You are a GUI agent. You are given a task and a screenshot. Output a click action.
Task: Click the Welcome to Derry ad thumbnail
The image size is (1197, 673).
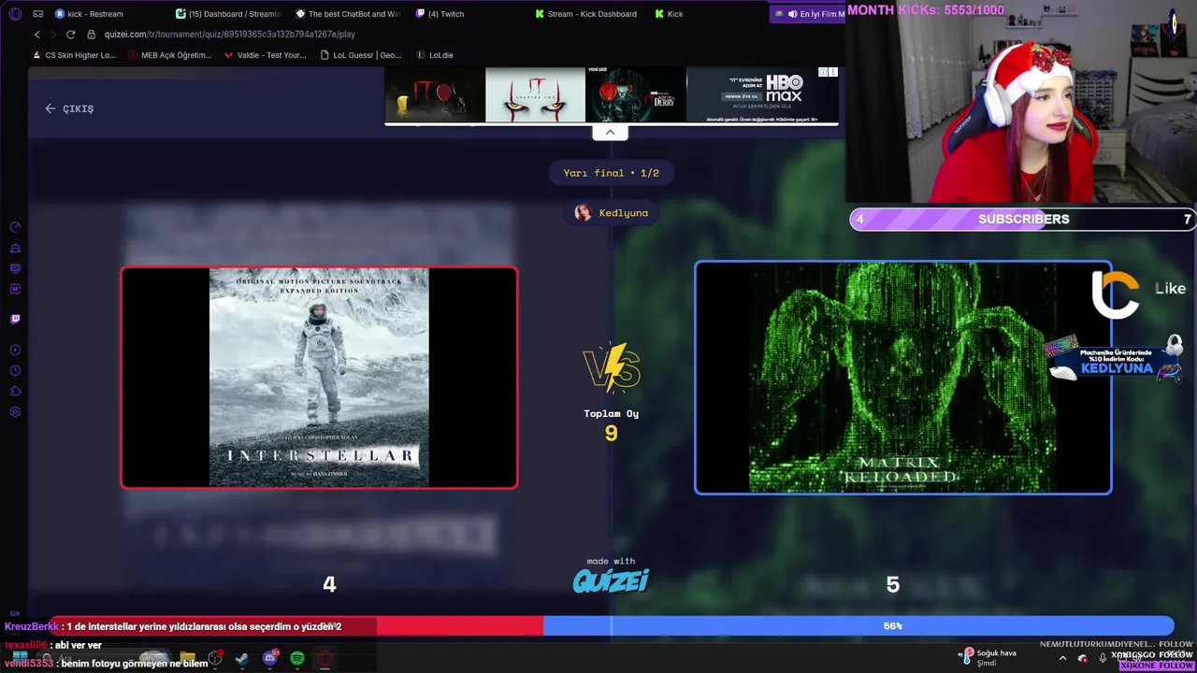click(x=636, y=93)
